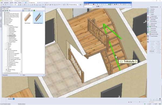
Task: Open the Programm Auswahl dropdown
Action: [160, 7]
